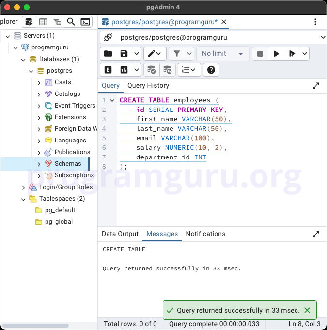Image resolution: width=327 pixels, height=330 pixels.
Task: Click the Query Tool database icon in explorer toolbar
Action: point(29,22)
